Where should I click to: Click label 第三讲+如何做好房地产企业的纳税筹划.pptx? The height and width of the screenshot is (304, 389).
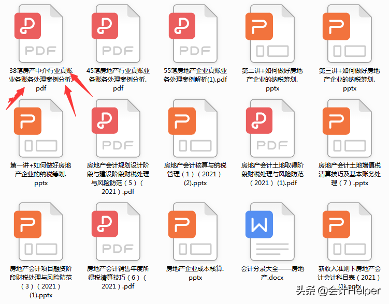point(350,80)
